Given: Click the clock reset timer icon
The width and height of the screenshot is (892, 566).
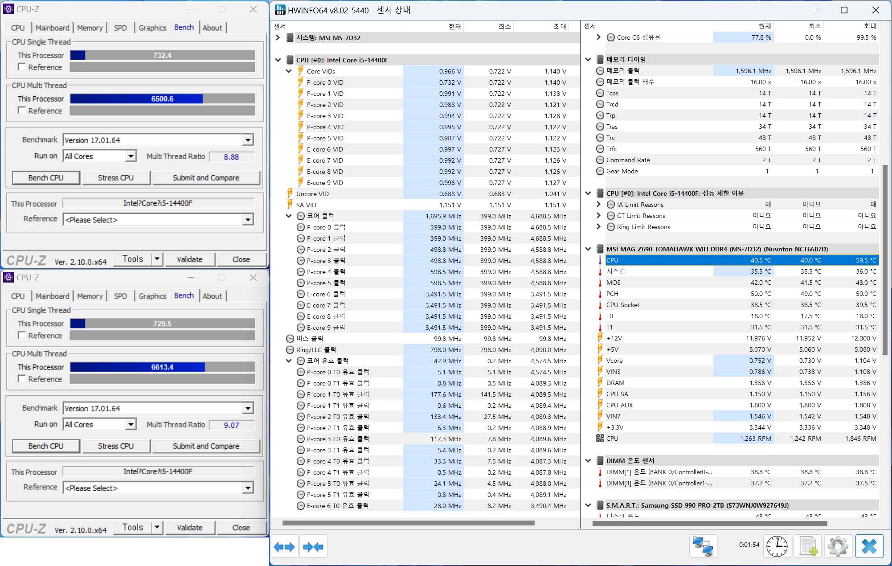Looking at the screenshot, I should [x=777, y=546].
